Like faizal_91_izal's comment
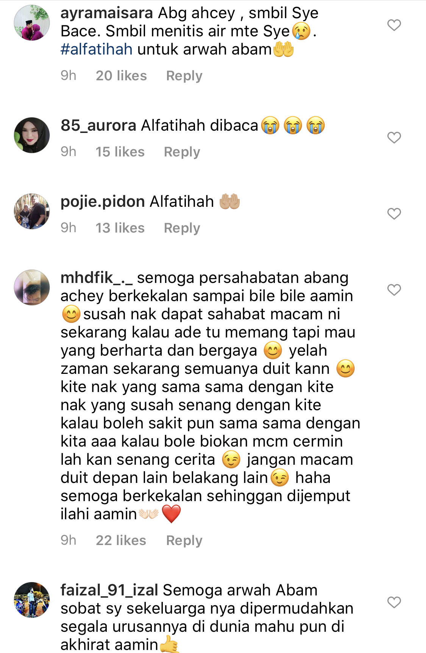This screenshot has height=653, width=426. (394, 602)
